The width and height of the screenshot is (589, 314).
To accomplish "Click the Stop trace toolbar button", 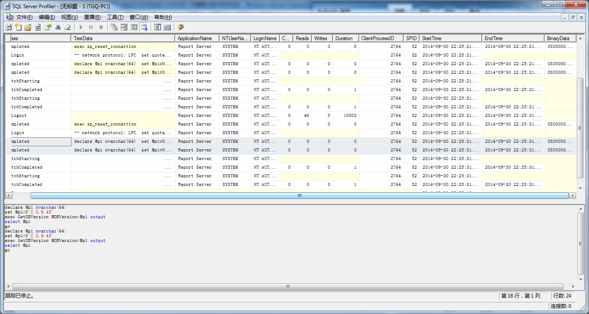I will [101, 27].
